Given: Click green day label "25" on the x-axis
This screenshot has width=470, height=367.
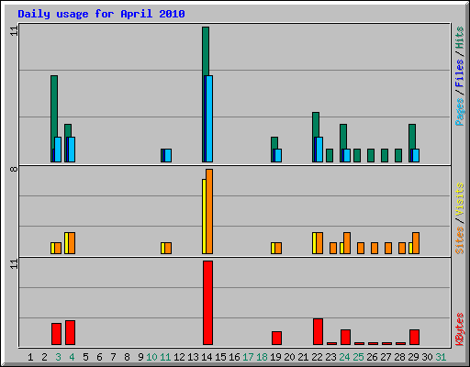Looking at the screenshot, I should tap(358, 357).
